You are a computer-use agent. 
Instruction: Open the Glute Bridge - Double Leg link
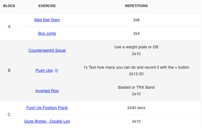47,121
